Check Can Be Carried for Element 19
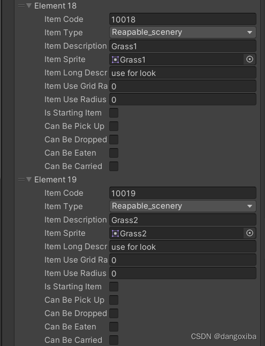265x346 pixels. pyautogui.click(x=113, y=340)
